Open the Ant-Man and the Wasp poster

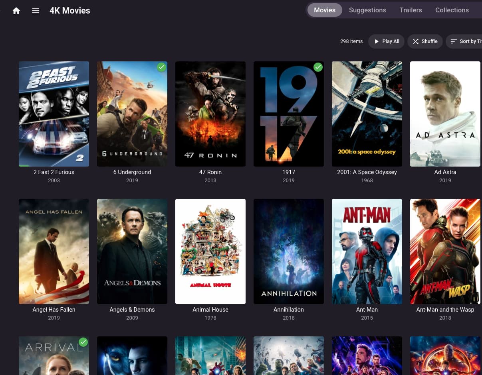445,251
